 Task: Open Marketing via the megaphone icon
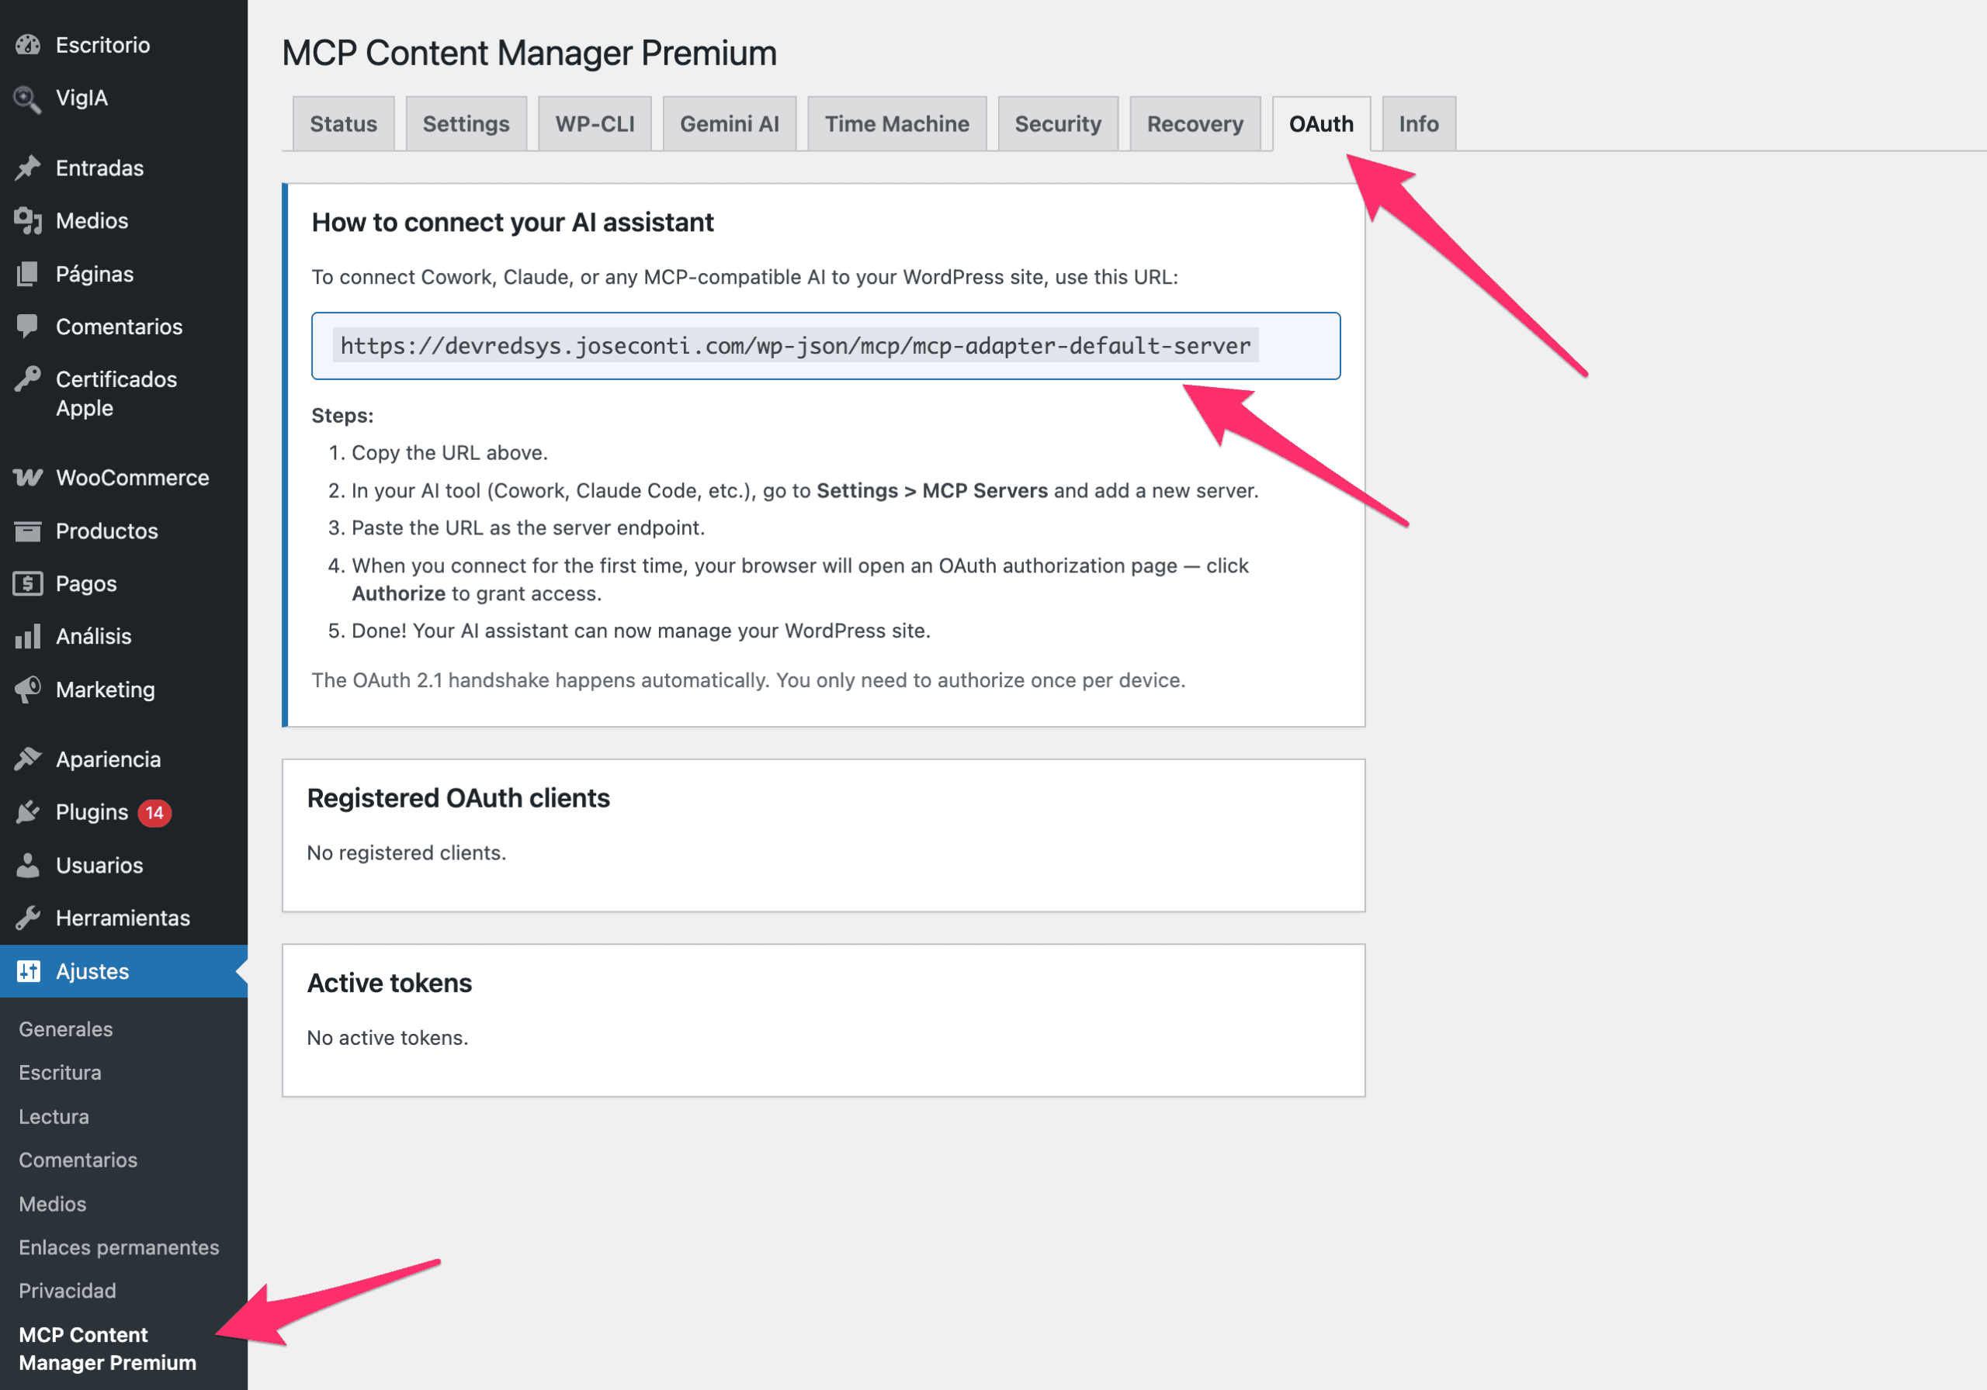[29, 690]
